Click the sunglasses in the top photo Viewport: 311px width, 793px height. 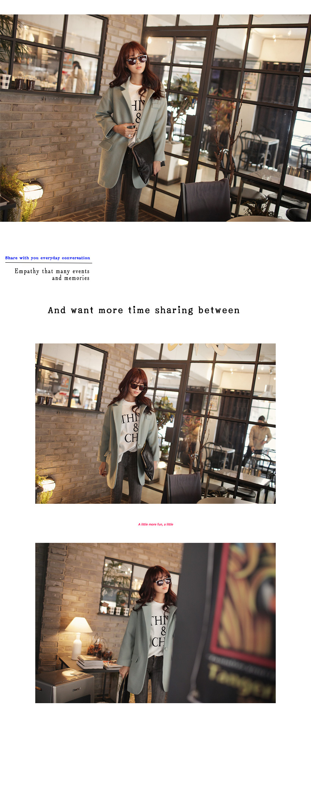tap(137, 60)
